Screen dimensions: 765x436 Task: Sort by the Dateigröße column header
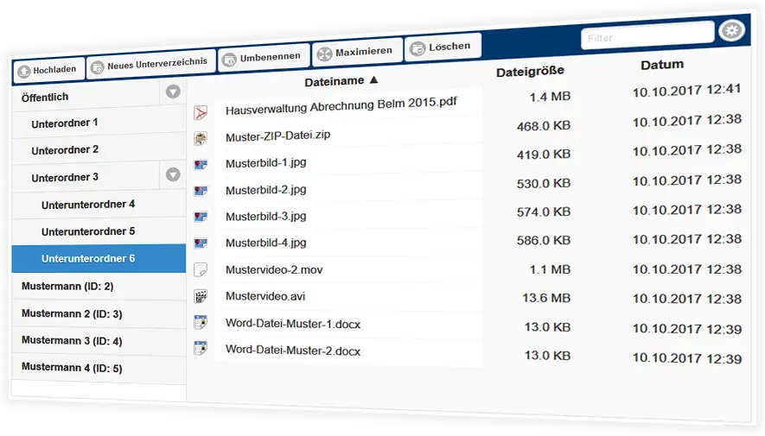tap(530, 72)
